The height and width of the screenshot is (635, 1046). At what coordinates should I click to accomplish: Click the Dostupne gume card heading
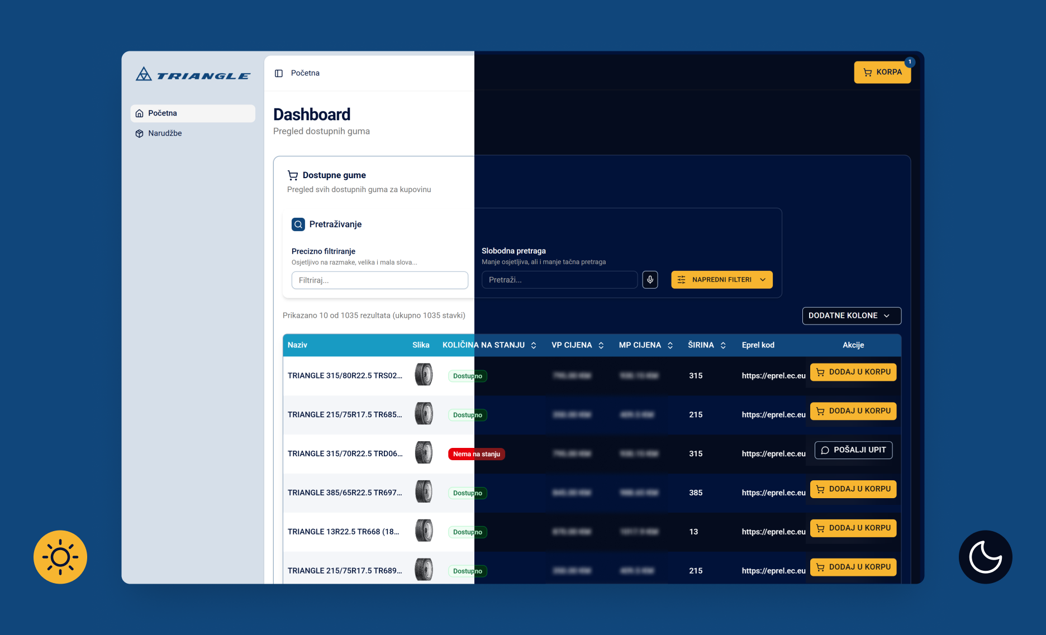pyautogui.click(x=334, y=175)
